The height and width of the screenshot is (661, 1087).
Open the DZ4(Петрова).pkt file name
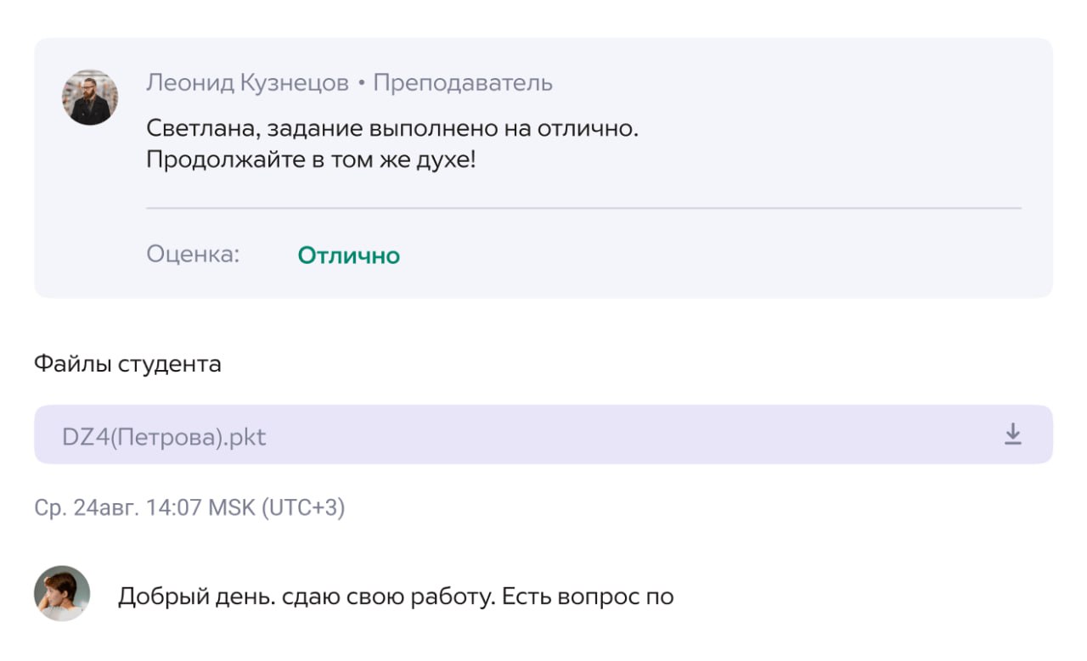tap(164, 437)
